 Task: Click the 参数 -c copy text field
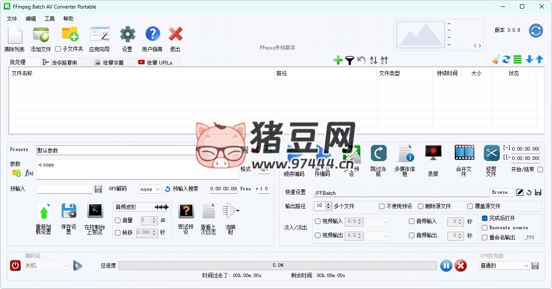tap(137, 170)
